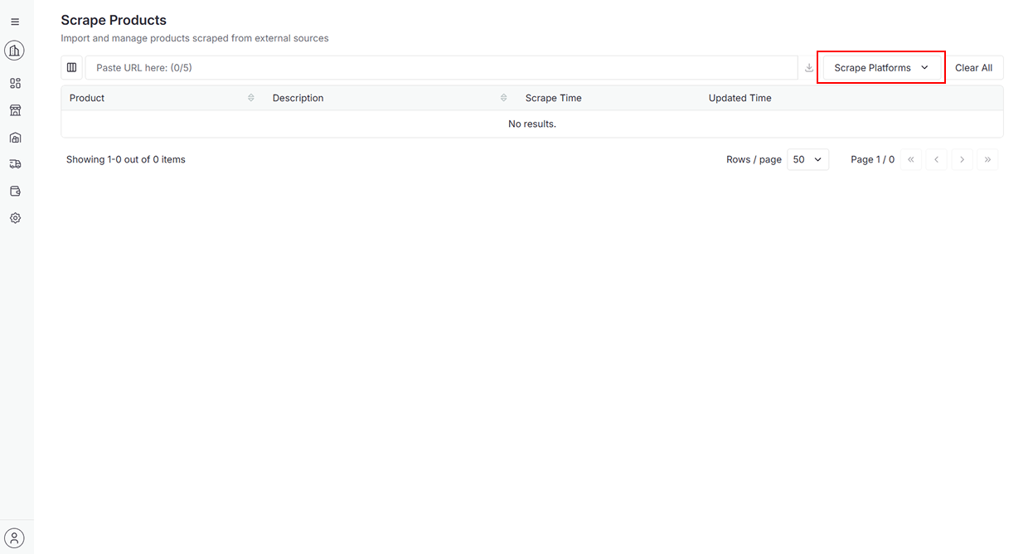The width and height of the screenshot is (1028, 554).
Task: Open the wallet icon in the sidebar
Action: 15,191
